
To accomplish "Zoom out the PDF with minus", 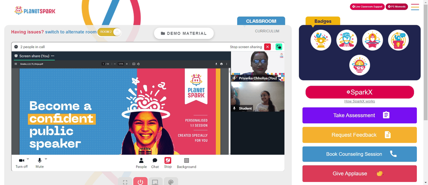I will pos(115,64).
